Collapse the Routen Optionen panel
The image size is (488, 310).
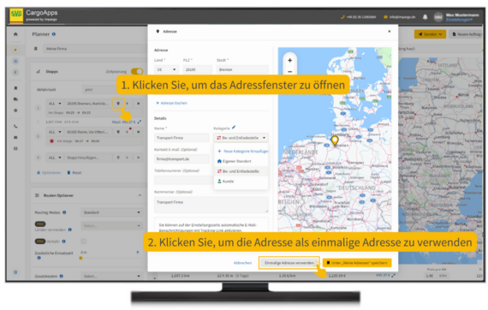140,195
